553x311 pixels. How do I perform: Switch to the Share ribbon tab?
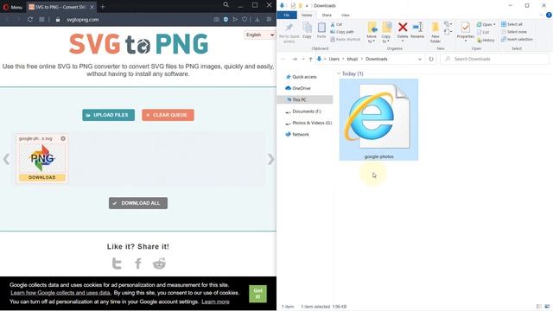click(x=327, y=16)
